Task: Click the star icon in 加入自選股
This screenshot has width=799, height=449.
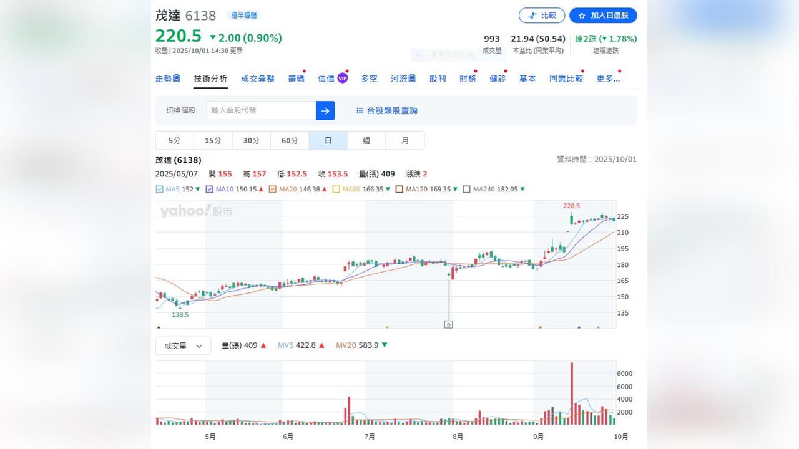Action: tap(582, 16)
